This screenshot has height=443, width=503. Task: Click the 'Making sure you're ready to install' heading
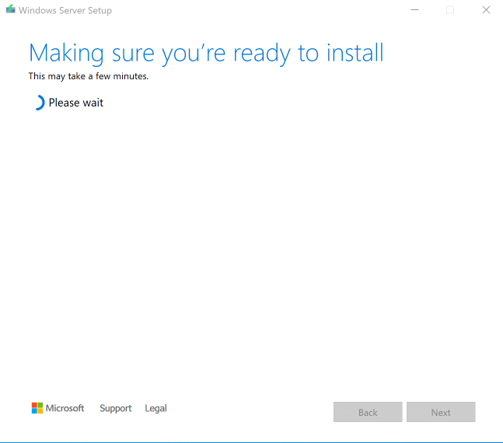[x=206, y=54]
